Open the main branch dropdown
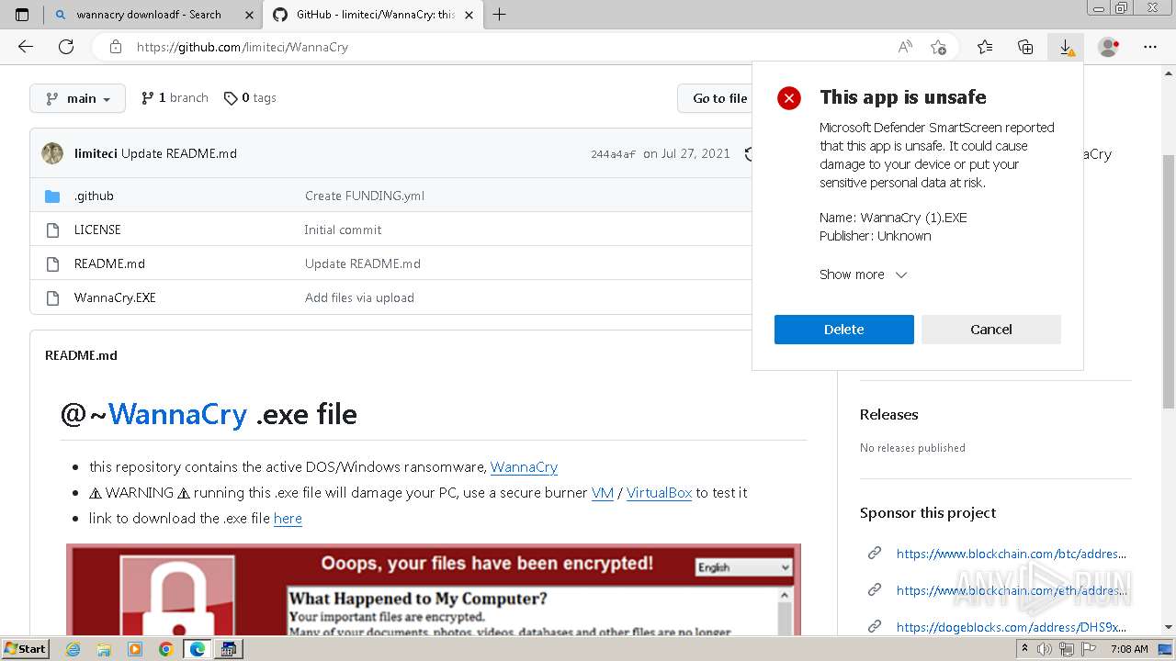The height and width of the screenshot is (661, 1176). (x=77, y=98)
